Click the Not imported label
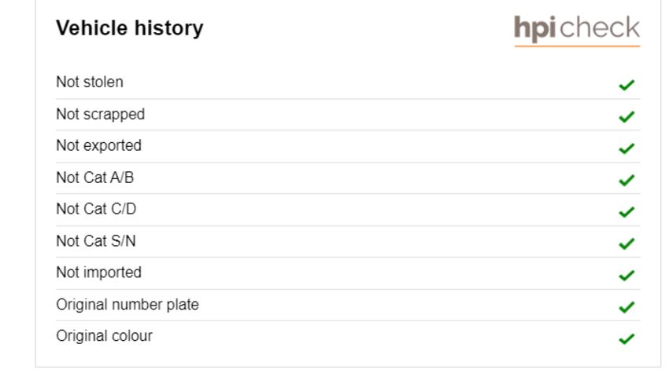 tap(98, 273)
